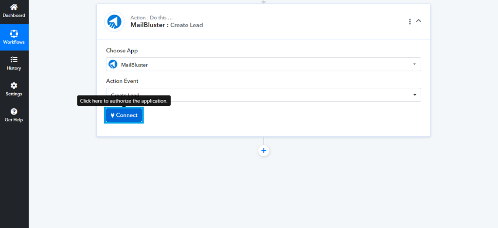
Task: Open History via its list icon
Action: 14,60
